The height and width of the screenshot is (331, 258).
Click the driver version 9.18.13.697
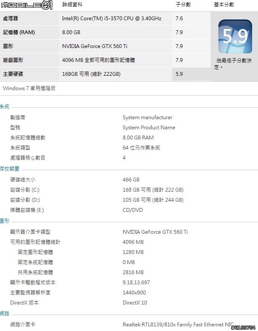(136, 283)
